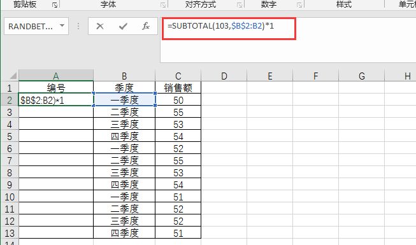Viewport: 416px width, 245px height.
Task: Click in the formula bar SUBTOTAL formula
Action: click(x=220, y=26)
